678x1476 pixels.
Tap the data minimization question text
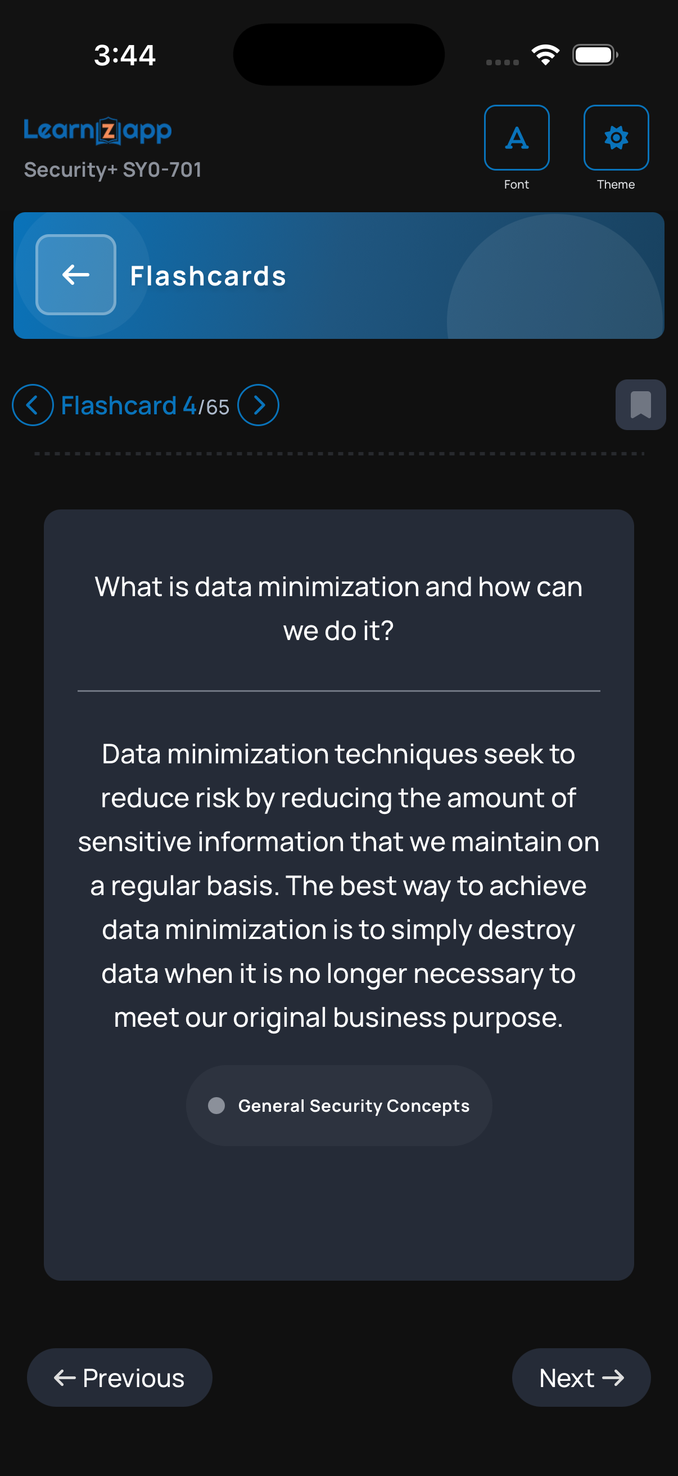(338, 609)
